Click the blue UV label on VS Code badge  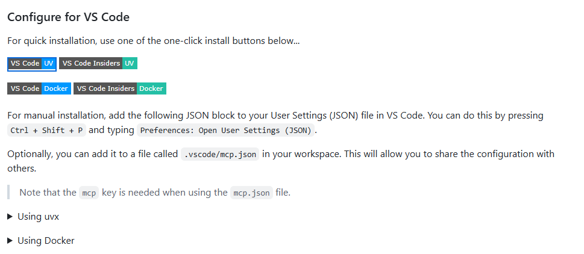point(49,64)
